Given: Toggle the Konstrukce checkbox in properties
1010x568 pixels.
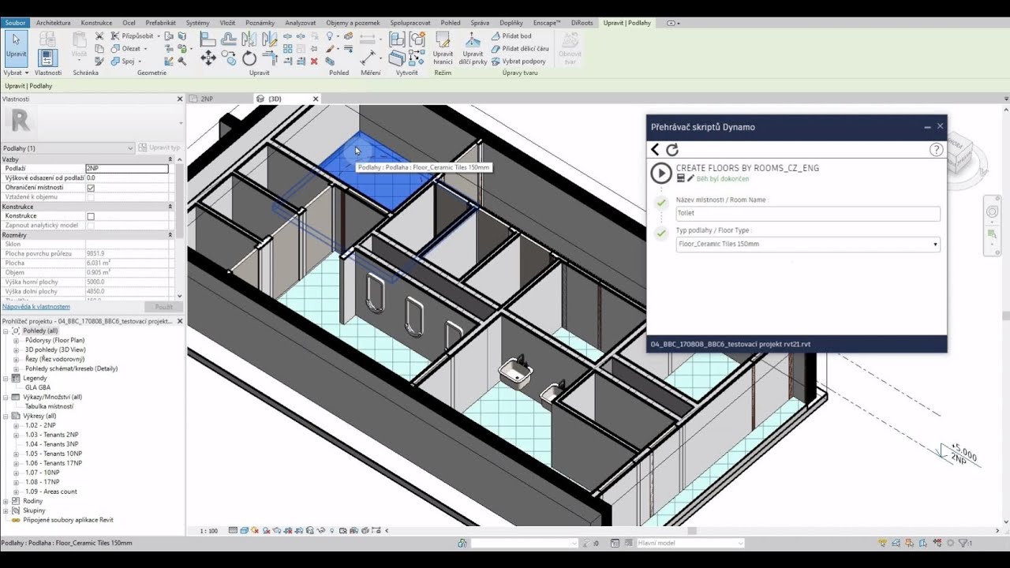Looking at the screenshot, I should click(91, 216).
